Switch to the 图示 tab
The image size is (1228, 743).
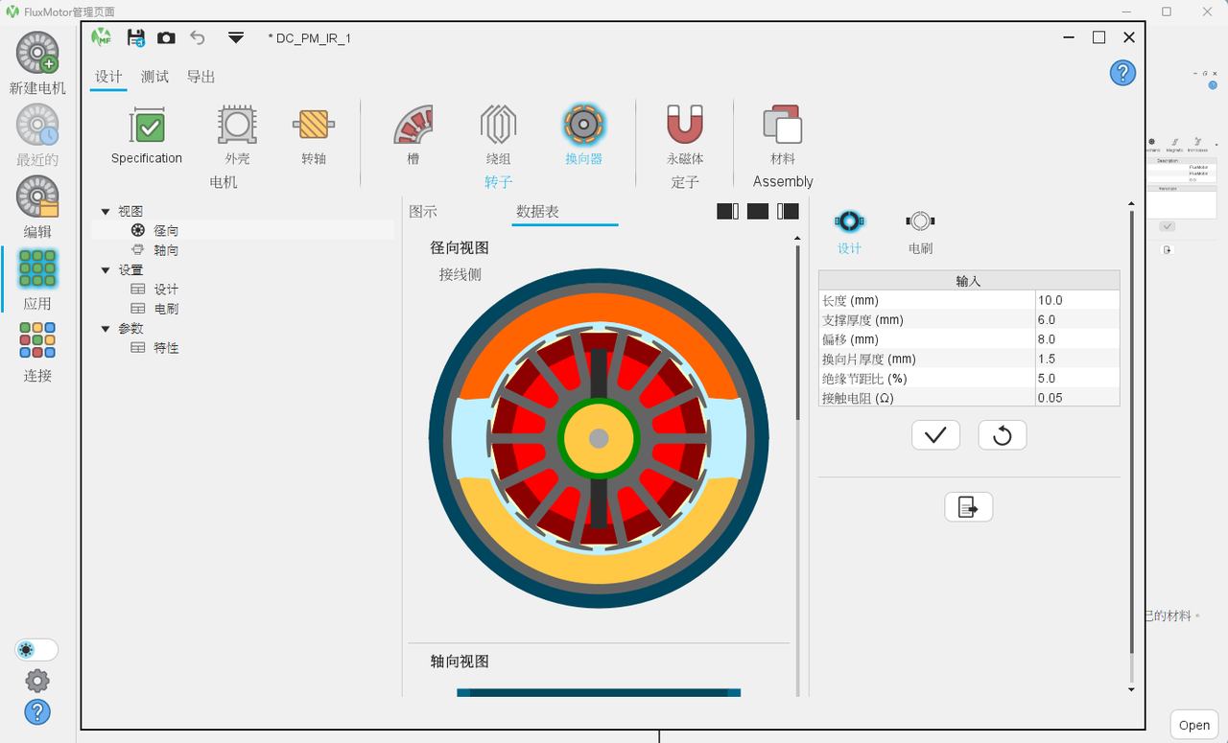tap(423, 211)
